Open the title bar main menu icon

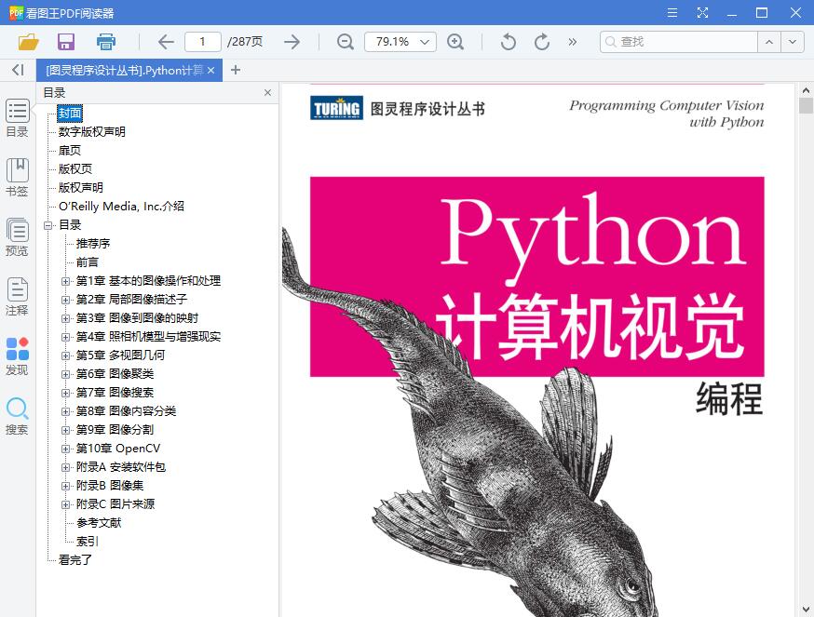(672, 12)
